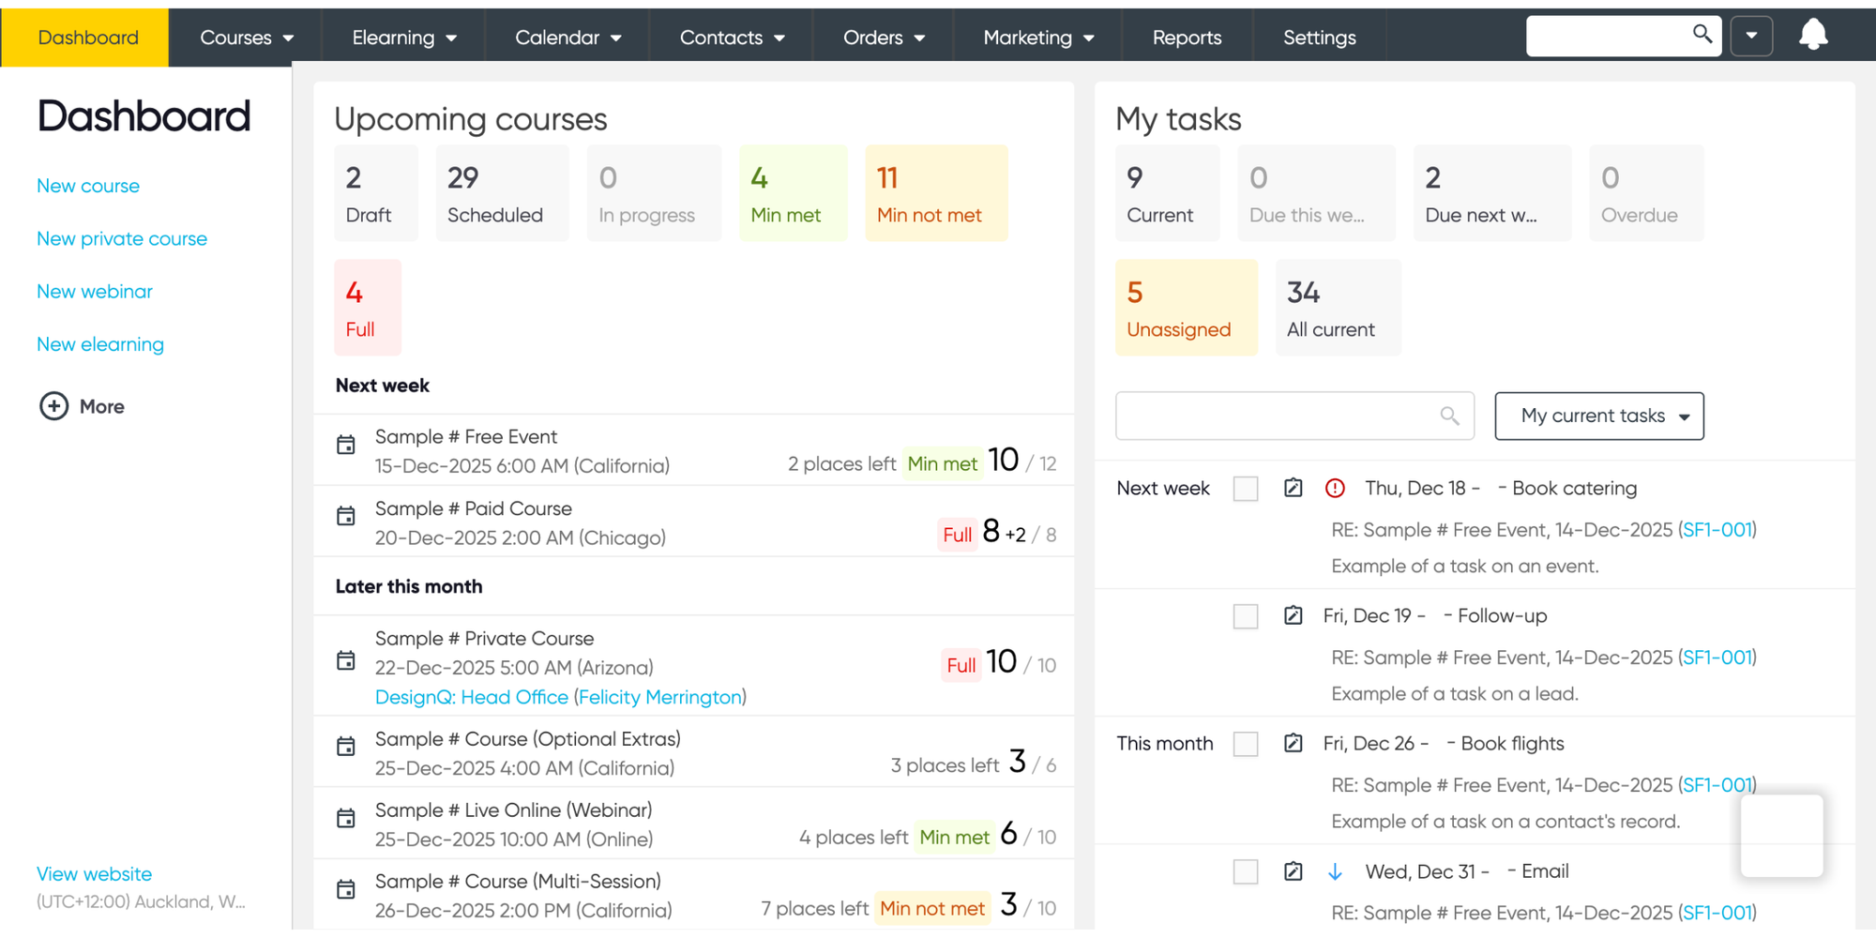The width and height of the screenshot is (1876, 938).
Task: Open the My current tasks dropdown
Action: pos(1599,416)
